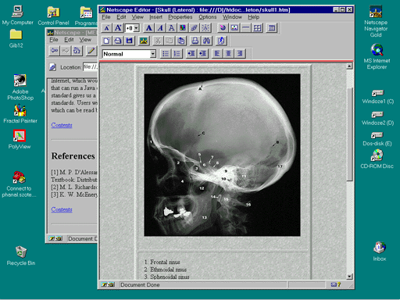Toggle bold text style
400x300 pixels.
pos(148,28)
